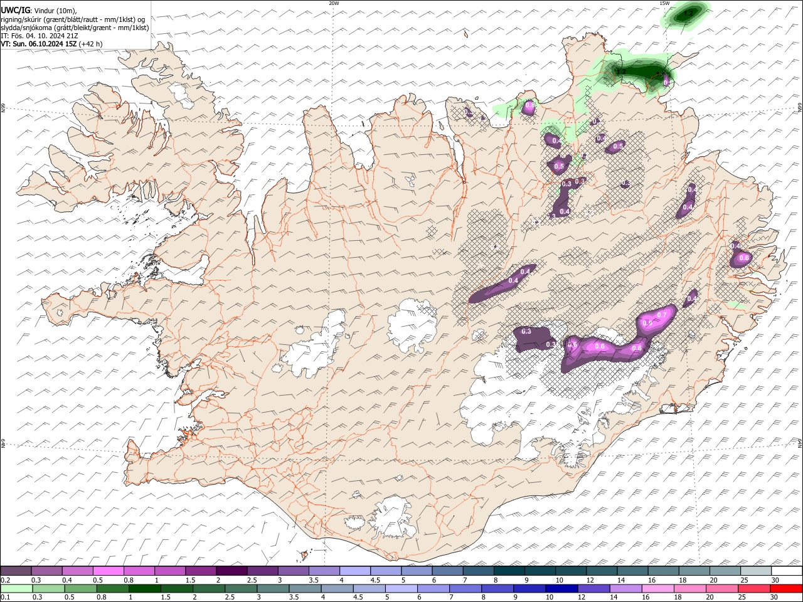The width and height of the screenshot is (803, 602).
Task: Click the dark teal 8 swatch in upper legend row
Action: (x=508, y=571)
